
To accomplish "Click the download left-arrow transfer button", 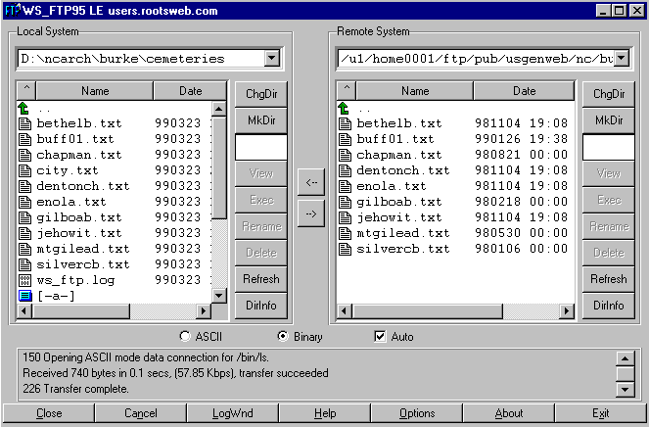I will tap(311, 181).
